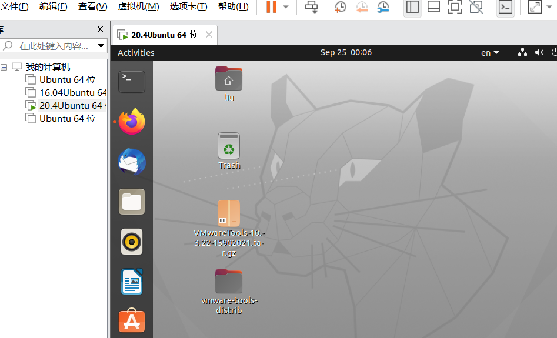Select the vmware-tools-distrib folder
This screenshot has width=557, height=338.
click(229, 292)
